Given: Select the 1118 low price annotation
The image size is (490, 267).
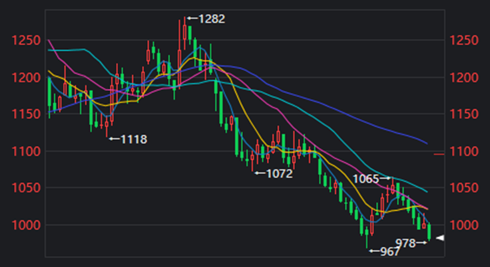Looking at the screenshot, I should tap(132, 139).
